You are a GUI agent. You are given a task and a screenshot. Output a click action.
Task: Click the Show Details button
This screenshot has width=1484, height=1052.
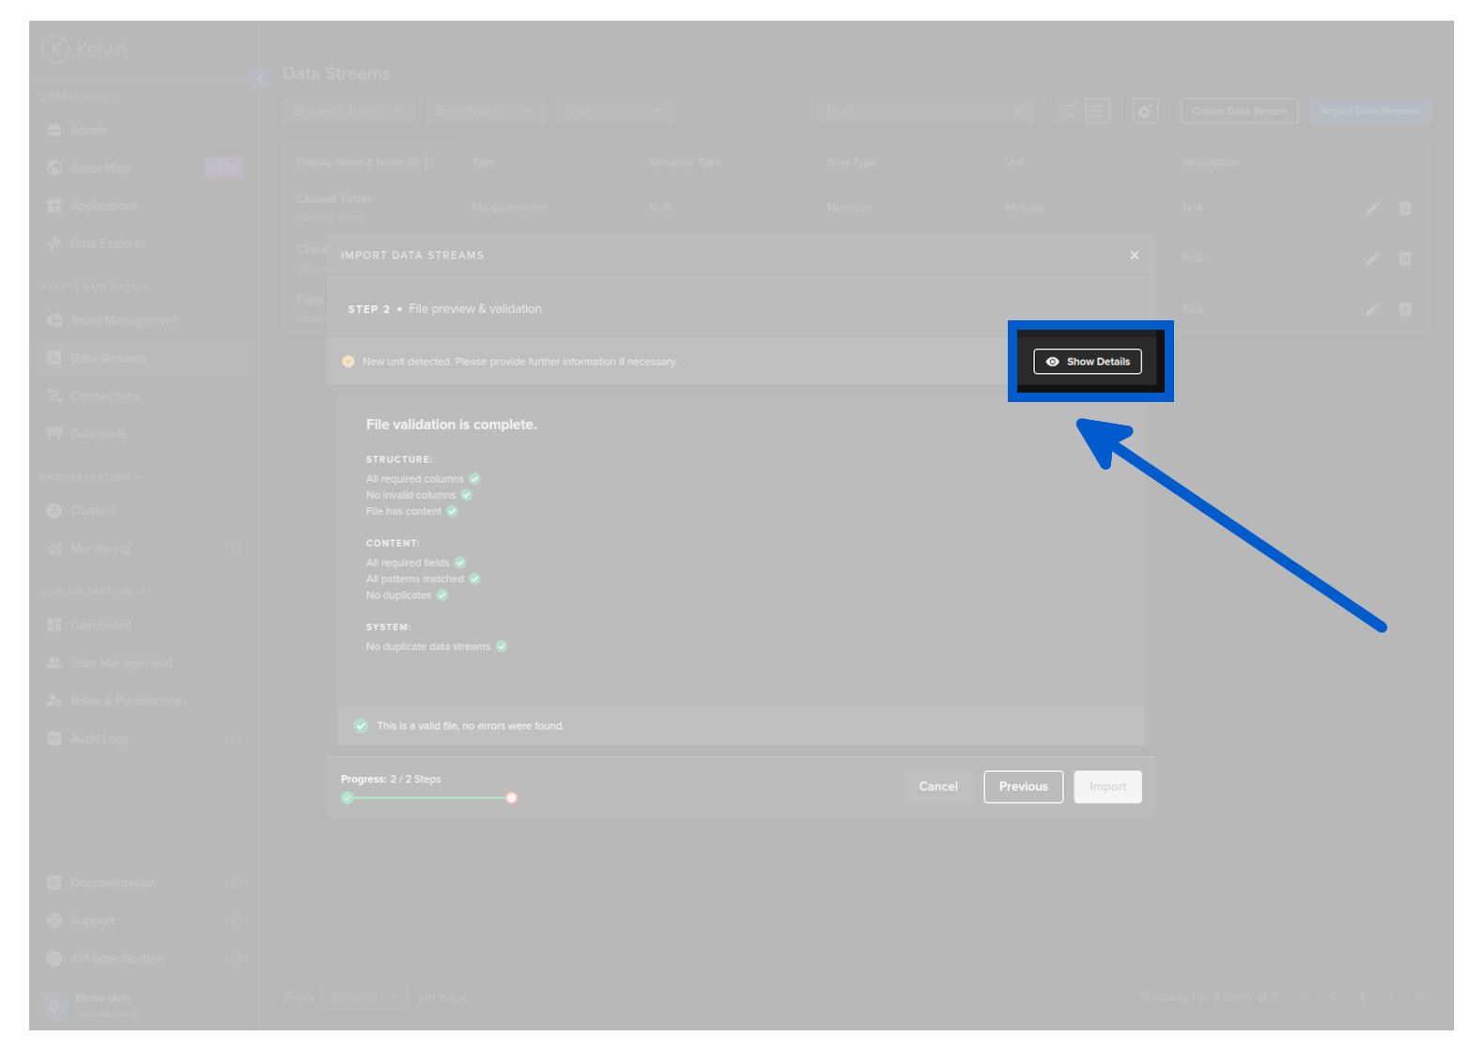[1087, 362]
